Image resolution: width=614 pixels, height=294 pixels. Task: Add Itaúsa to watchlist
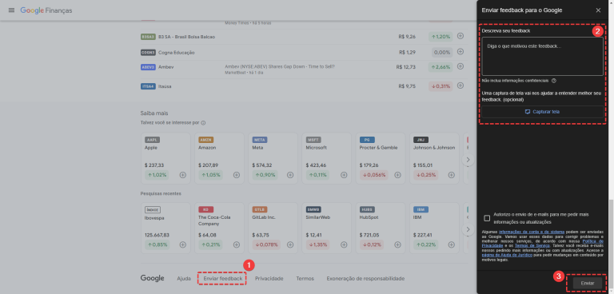tap(460, 85)
